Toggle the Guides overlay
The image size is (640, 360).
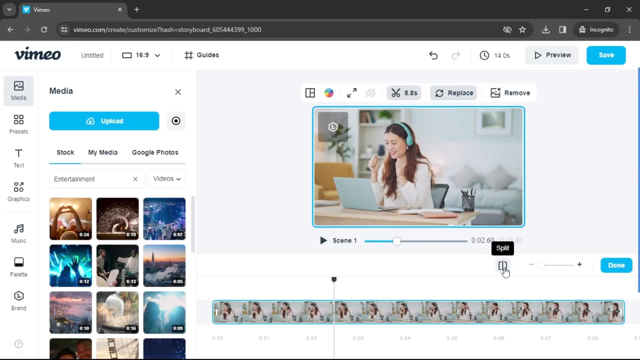click(x=202, y=55)
